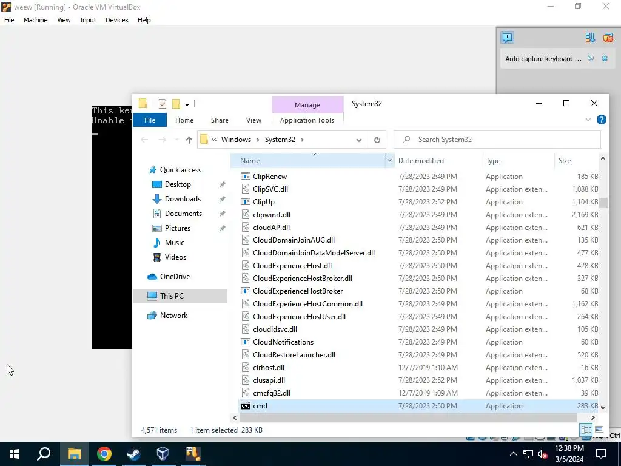Expand the chevron after System32 breadcrumb
The height and width of the screenshot is (466, 621).
[x=302, y=140]
